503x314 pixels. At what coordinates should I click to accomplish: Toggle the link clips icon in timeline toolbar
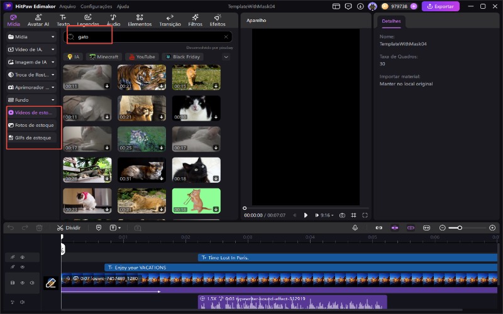379,228
